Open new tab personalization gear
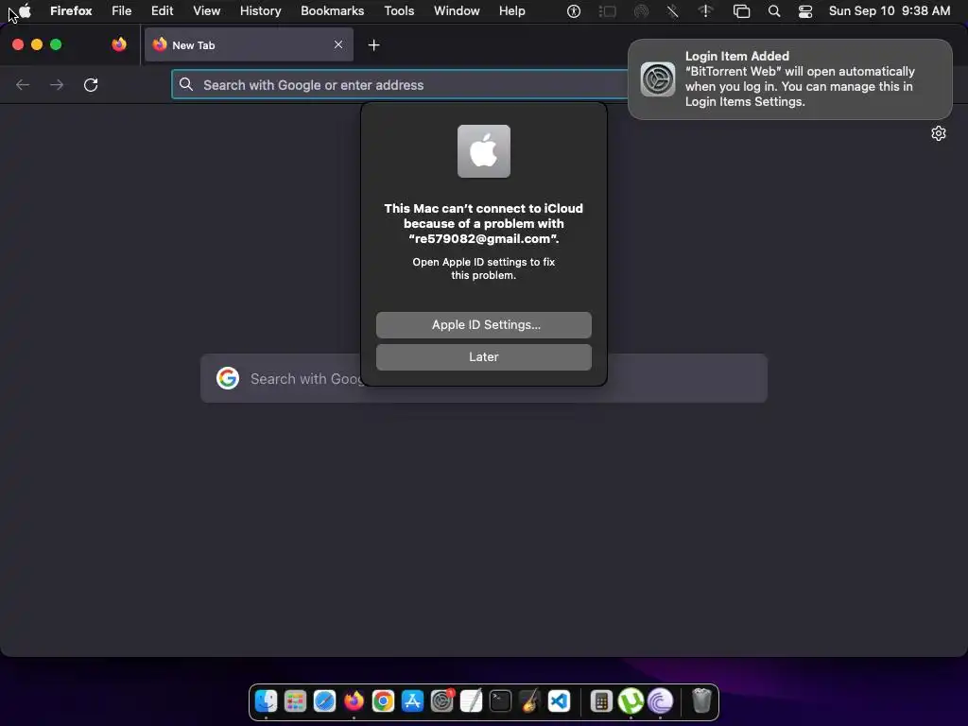This screenshot has height=726, width=968. click(x=939, y=133)
